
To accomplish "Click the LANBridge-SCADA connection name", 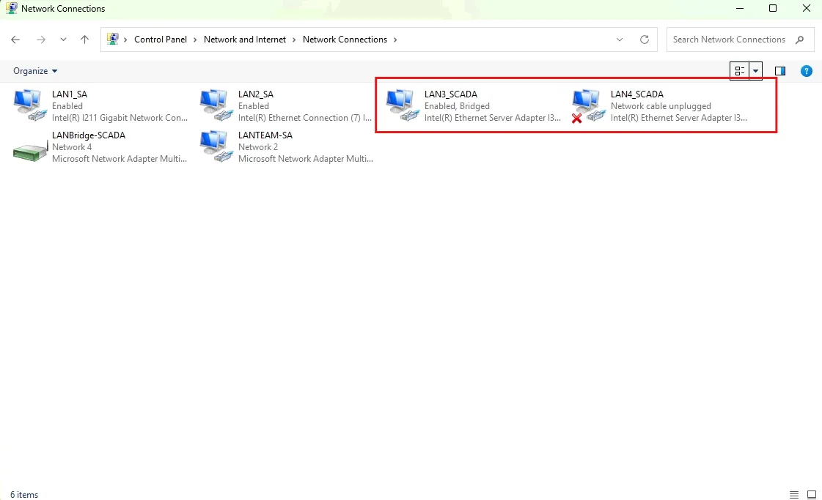I will click(89, 135).
